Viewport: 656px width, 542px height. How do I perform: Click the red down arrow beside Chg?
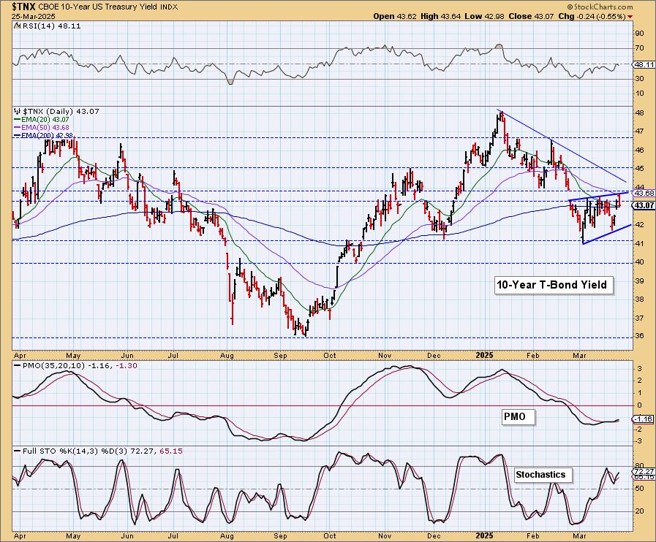point(630,17)
